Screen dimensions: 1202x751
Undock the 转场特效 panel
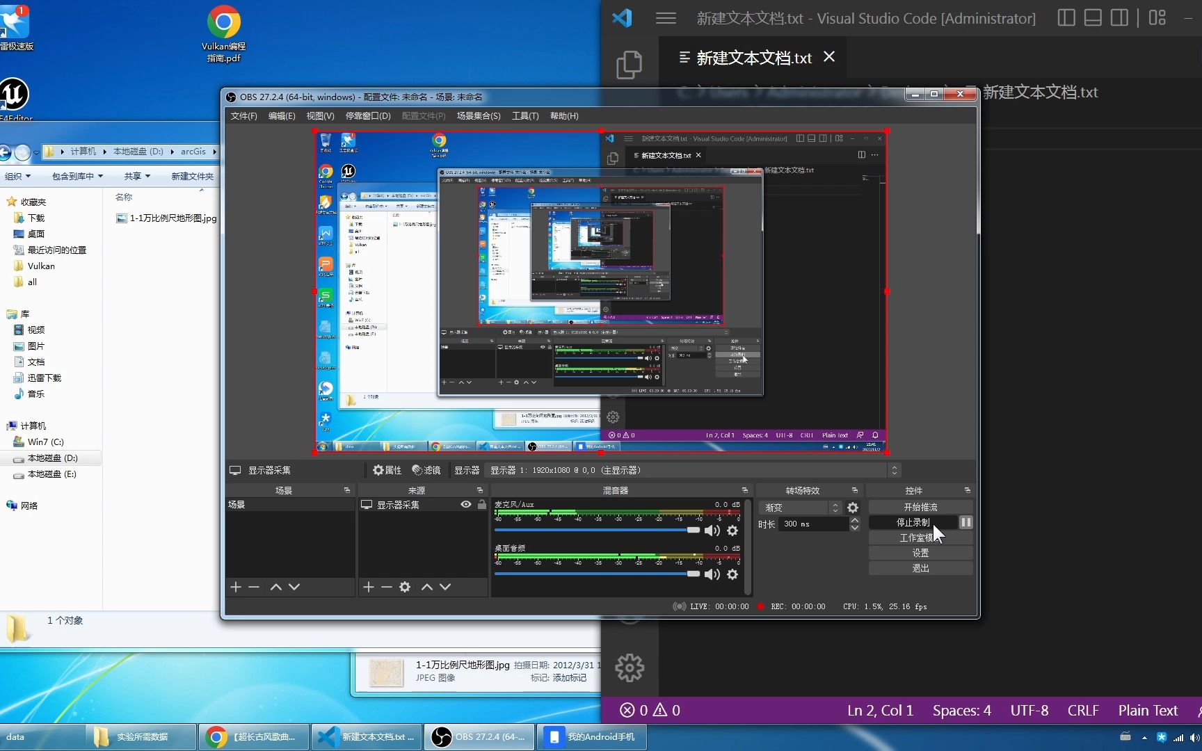click(x=855, y=490)
